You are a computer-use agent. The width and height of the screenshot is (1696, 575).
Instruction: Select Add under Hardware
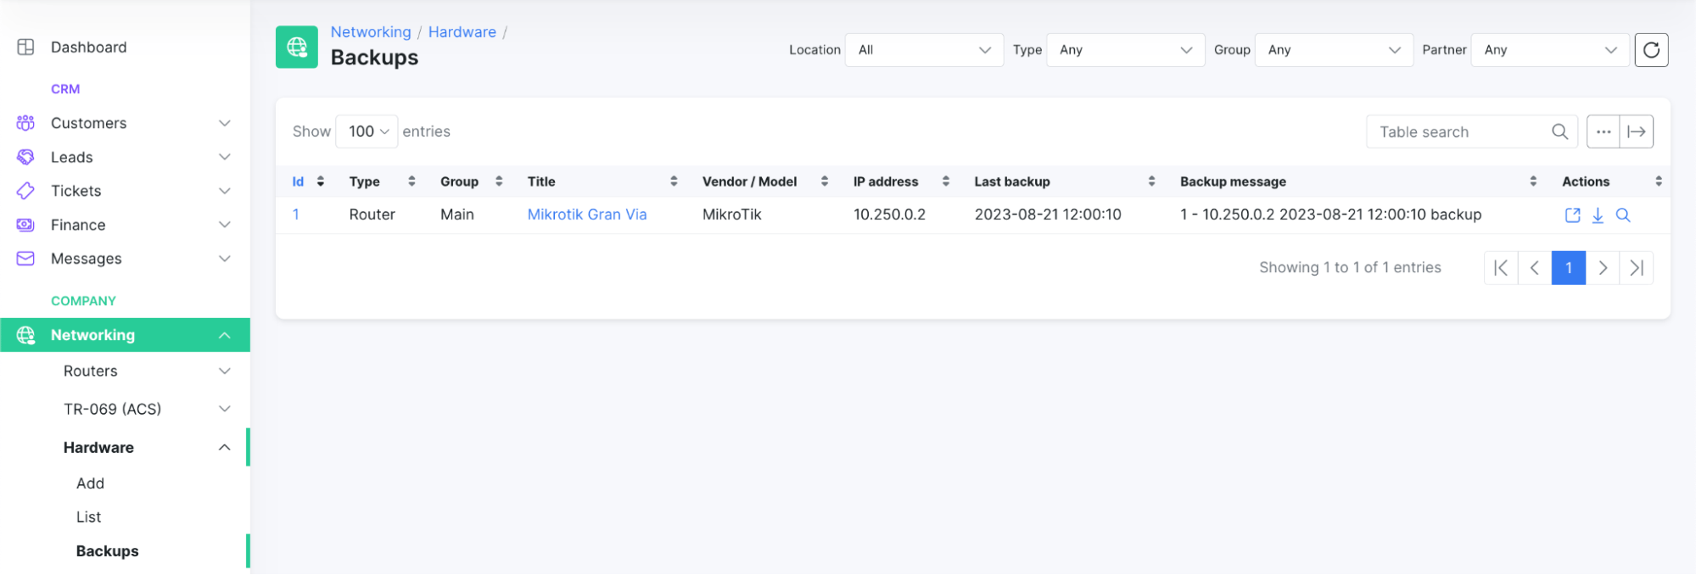click(90, 483)
